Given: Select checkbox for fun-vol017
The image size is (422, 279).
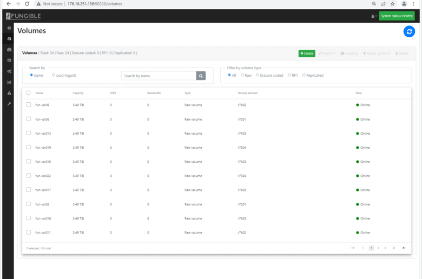Looking at the screenshot, I should click(x=29, y=190).
